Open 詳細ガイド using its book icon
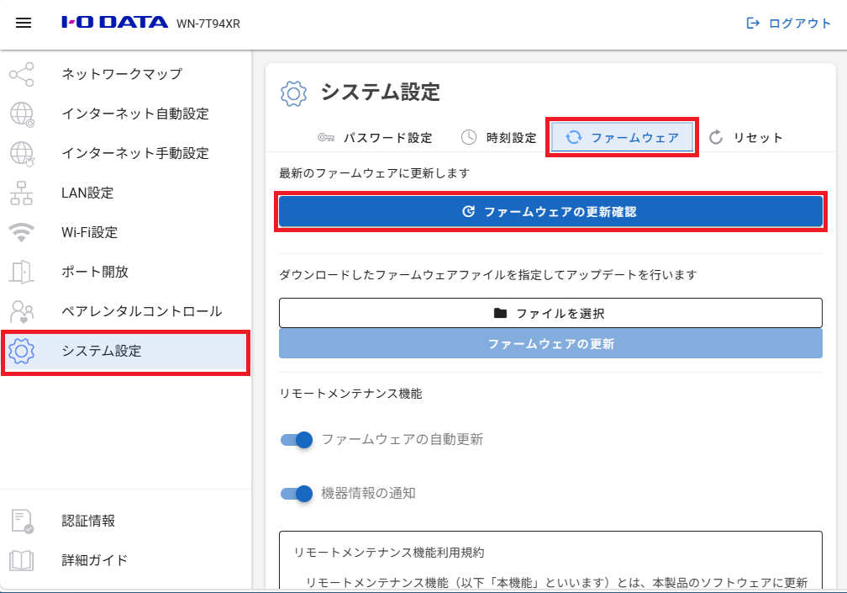 21,560
